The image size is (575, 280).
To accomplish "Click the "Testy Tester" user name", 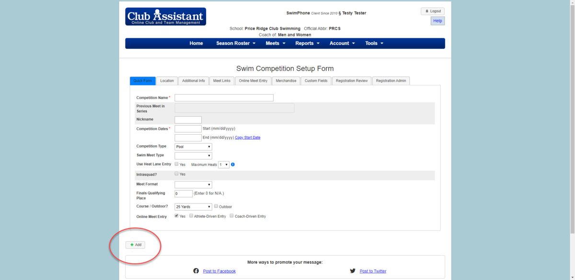I will [x=354, y=13].
